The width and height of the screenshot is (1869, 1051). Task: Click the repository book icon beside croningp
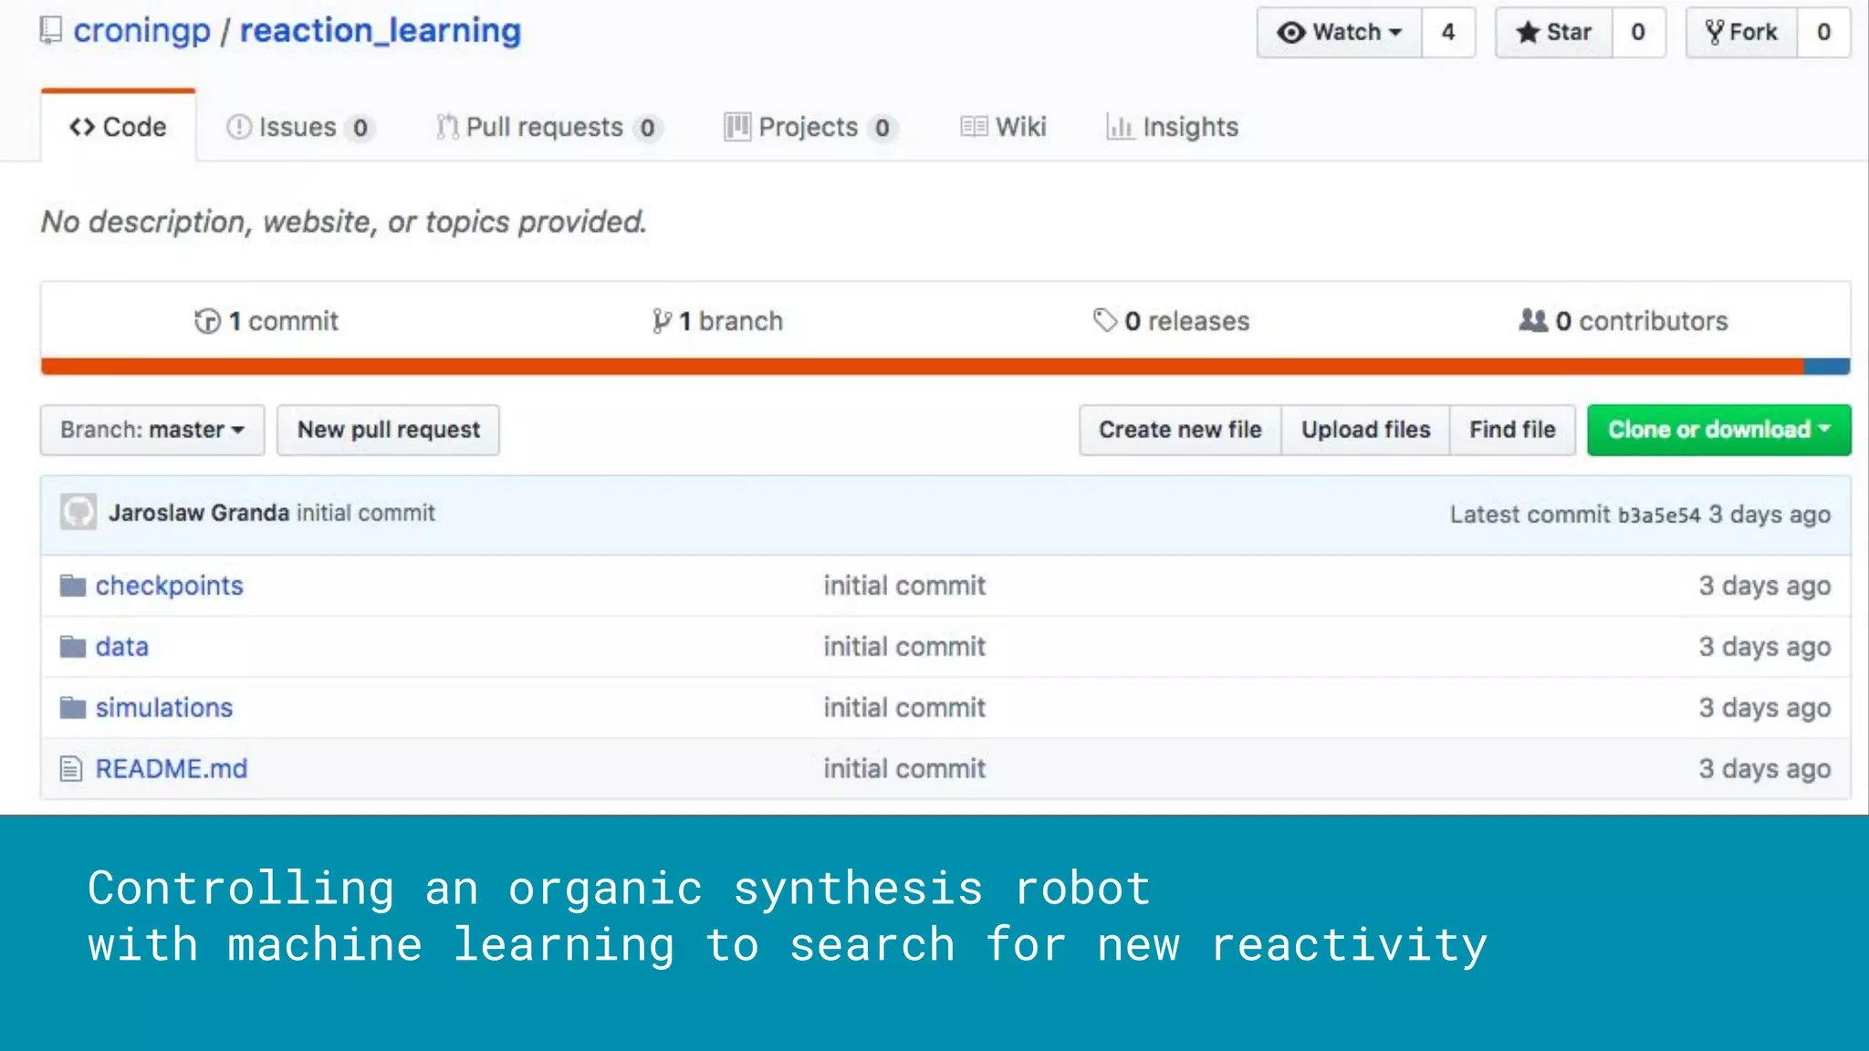tap(51, 30)
